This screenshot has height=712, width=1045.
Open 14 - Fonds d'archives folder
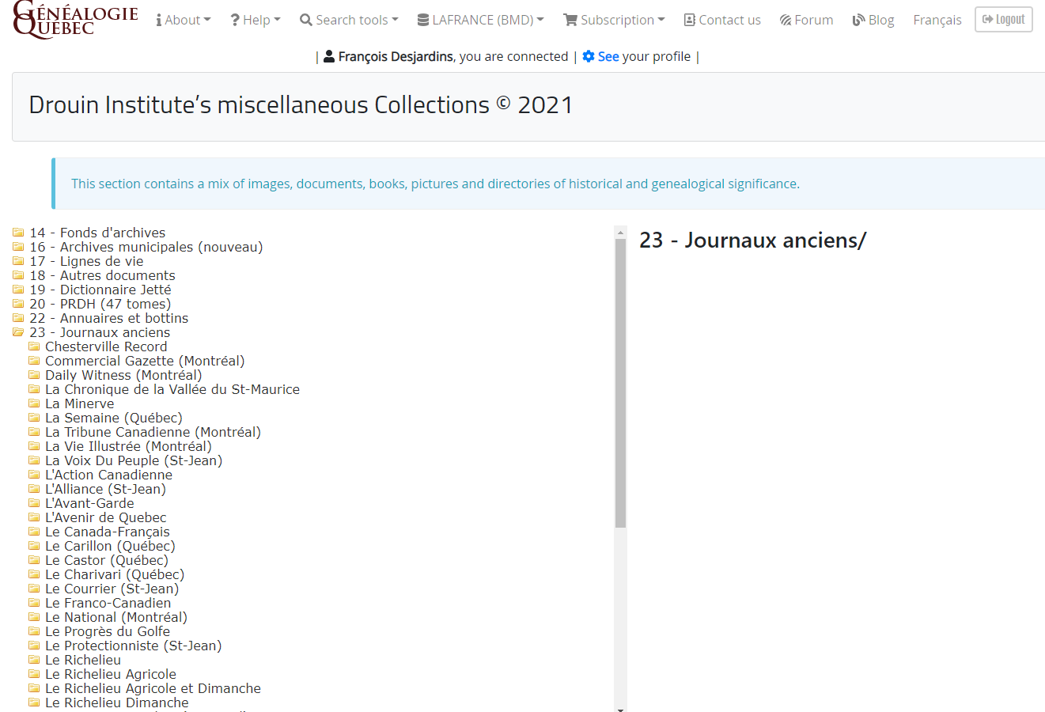[97, 233]
